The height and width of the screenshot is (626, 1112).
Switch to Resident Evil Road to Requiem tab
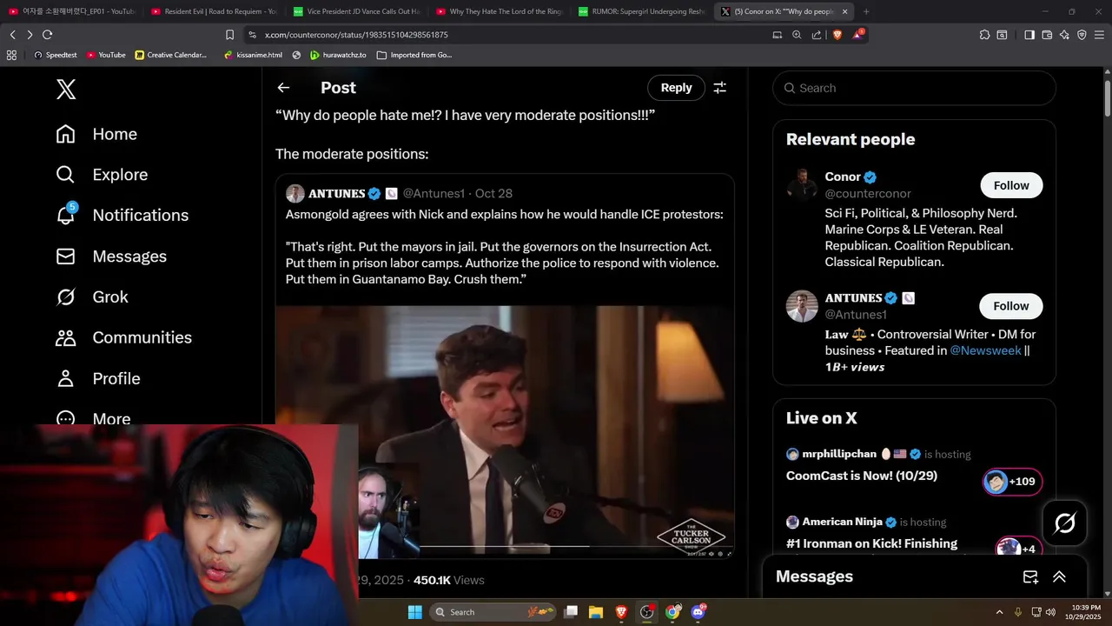tap(213, 11)
